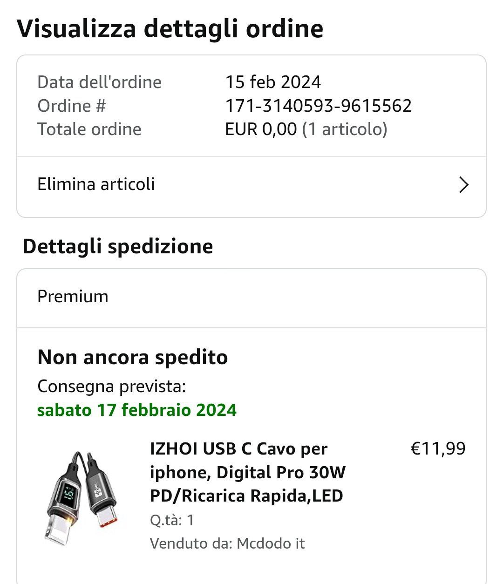Click the Consegna prevista label
503x584 pixels.
coord(112,386)
